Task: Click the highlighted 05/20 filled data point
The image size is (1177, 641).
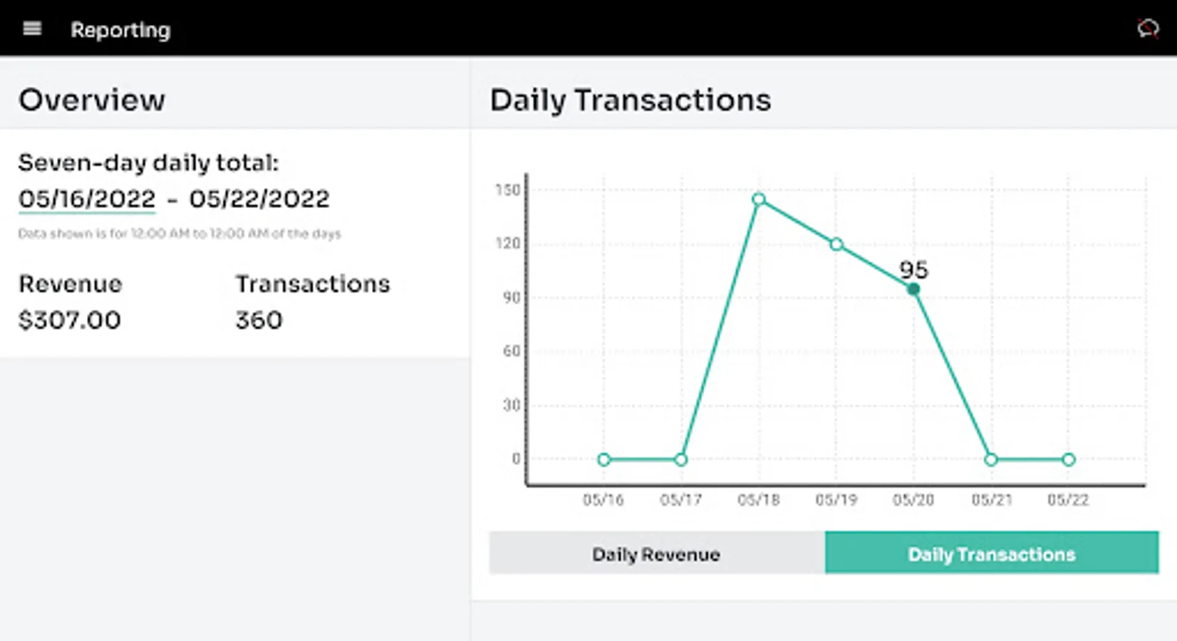Action: (913, 289)
